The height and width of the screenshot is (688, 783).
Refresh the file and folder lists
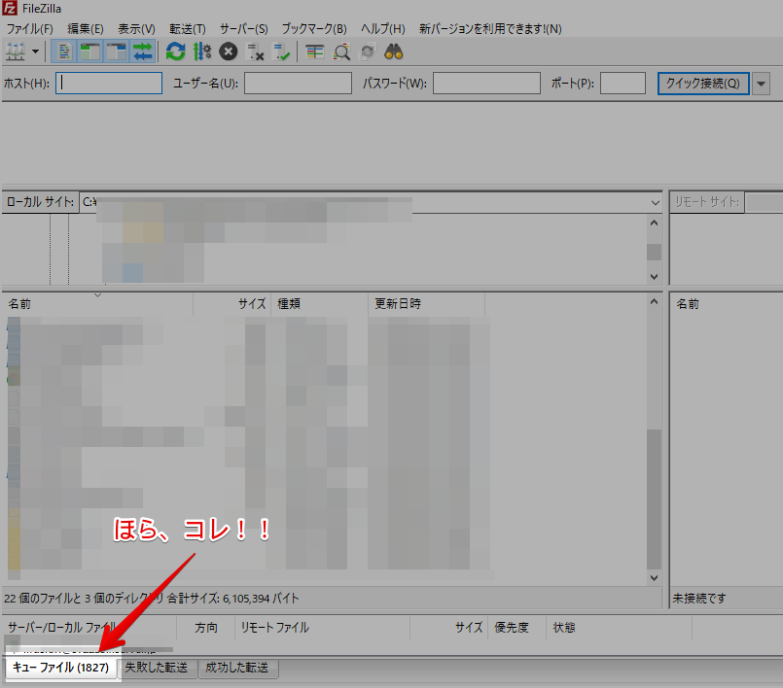point(175,52)
